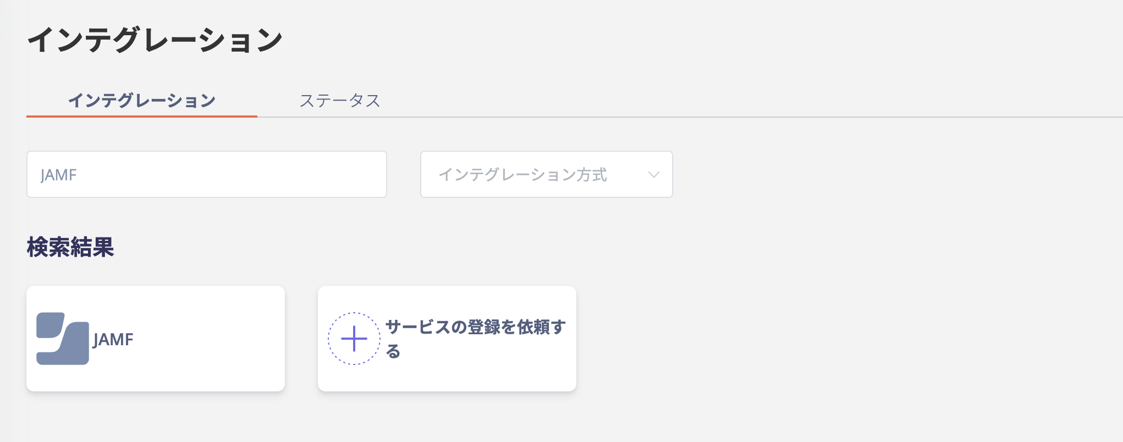1123x442 pixels.
Task: Click the JAMF card label text
Action: (x=113, y=339)
